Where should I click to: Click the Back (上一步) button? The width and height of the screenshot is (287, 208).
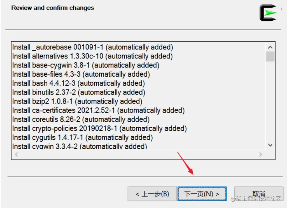(152, 194)
